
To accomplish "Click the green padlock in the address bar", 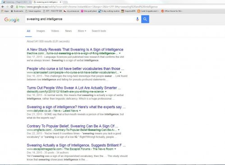I will click(17, 7).
